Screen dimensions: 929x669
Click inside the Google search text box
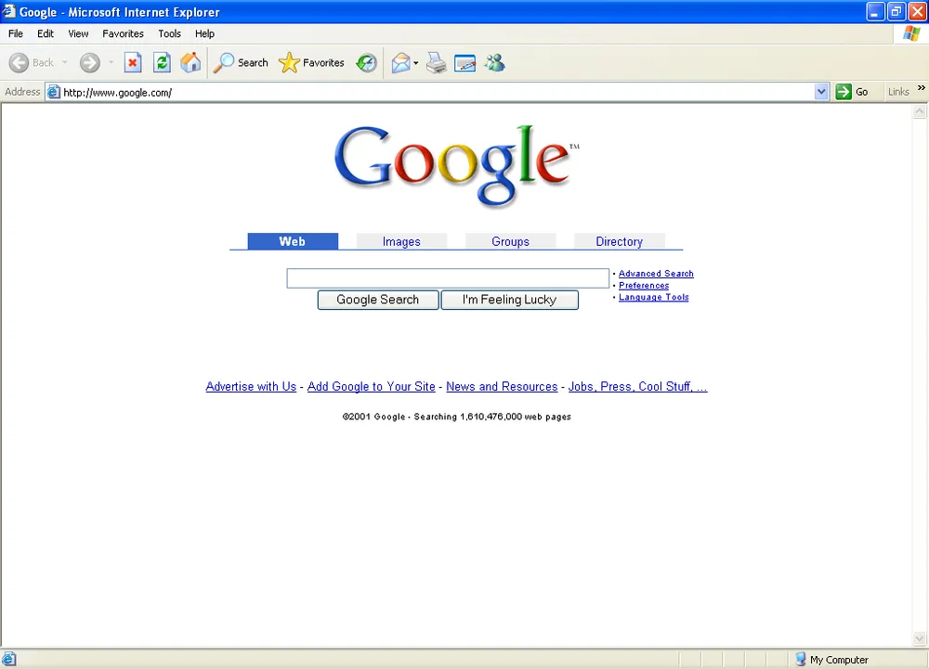tap(448, 278)
